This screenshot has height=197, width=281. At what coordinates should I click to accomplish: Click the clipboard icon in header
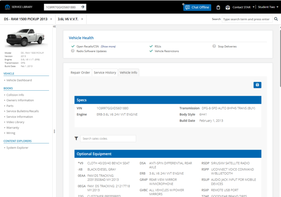[218, 7]
